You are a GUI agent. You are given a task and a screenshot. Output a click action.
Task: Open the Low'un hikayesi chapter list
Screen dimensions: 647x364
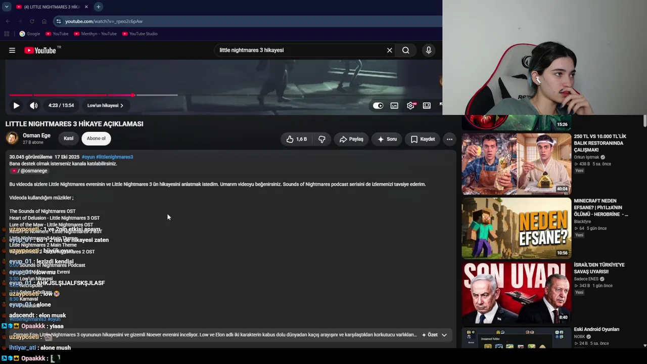105,106
